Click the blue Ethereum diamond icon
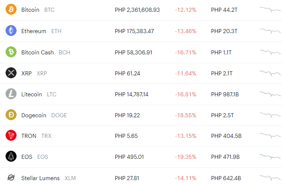Viewport: 282px width, 186px height. [11, 31]
